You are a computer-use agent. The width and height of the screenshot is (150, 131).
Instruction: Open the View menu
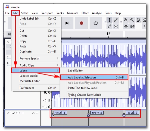(35, 13)
